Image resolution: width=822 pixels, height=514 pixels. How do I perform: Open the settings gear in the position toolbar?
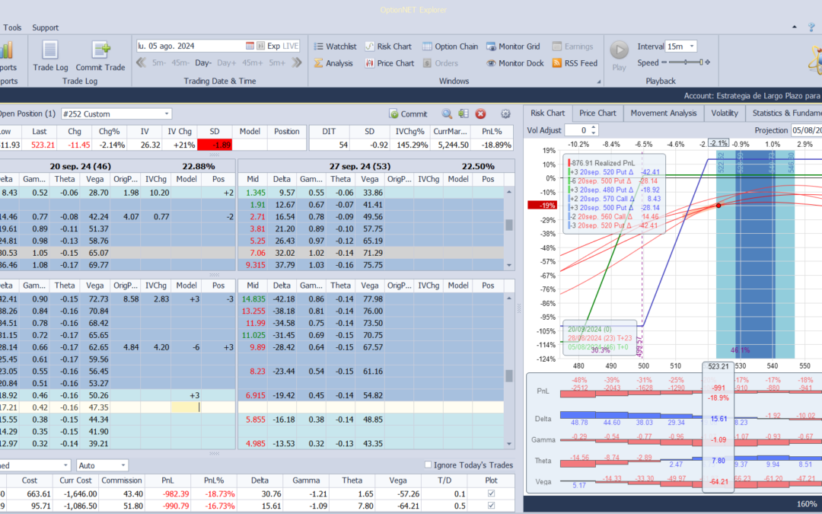point(505,113)
